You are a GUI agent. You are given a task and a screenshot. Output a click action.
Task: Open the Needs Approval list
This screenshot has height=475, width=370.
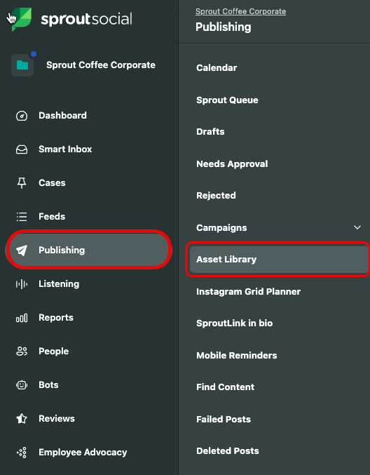232,164
